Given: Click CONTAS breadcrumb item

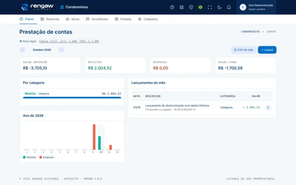Looking at the screenshot, I should [271, 32].
